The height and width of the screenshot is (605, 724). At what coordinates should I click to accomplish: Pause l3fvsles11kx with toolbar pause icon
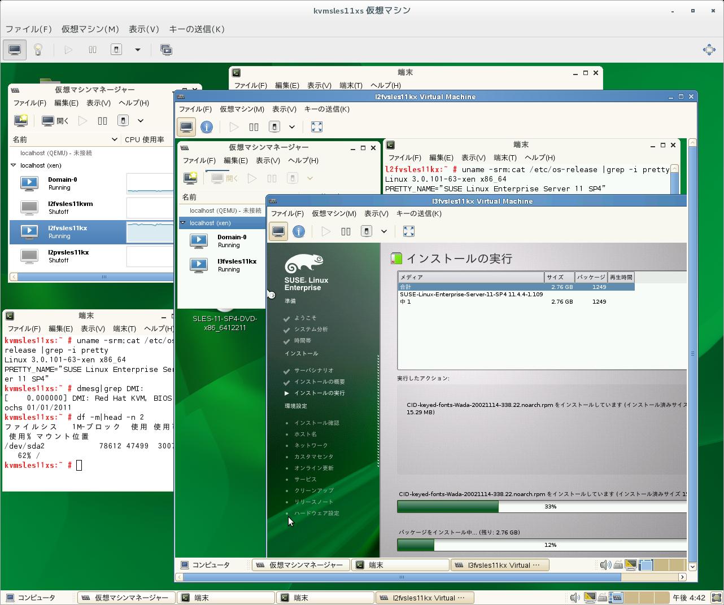(346, 231)
